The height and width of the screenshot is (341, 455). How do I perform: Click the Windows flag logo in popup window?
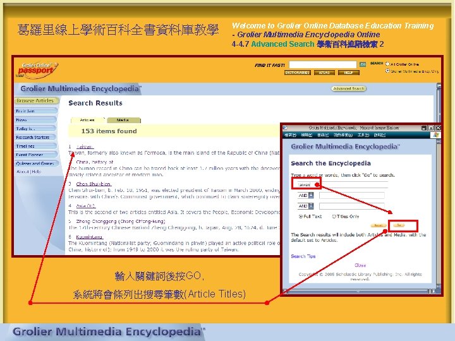435,135
